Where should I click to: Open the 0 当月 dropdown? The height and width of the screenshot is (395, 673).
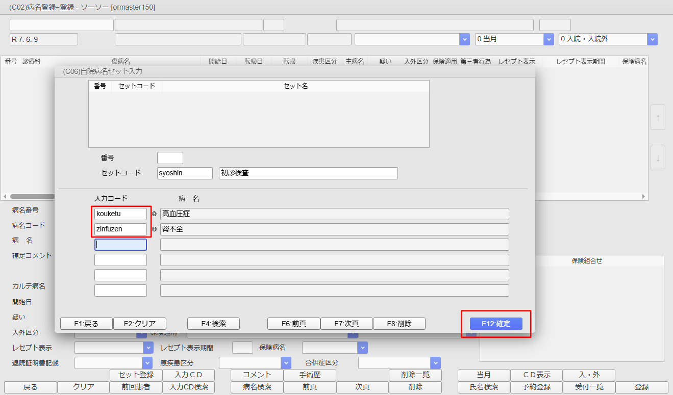click(x=514, y=39)
